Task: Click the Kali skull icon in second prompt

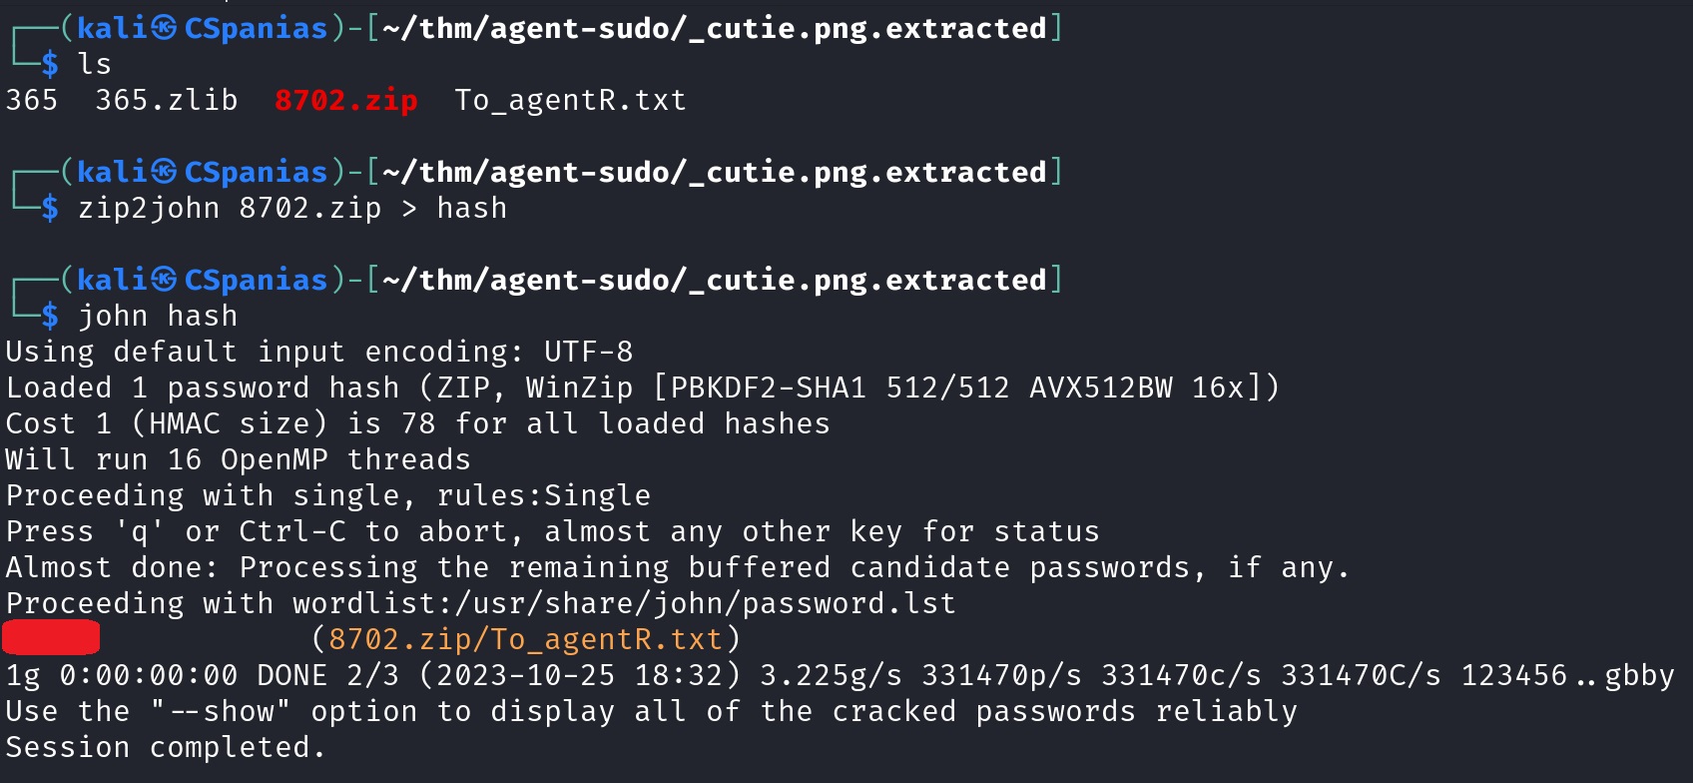Action: (166, 172)
